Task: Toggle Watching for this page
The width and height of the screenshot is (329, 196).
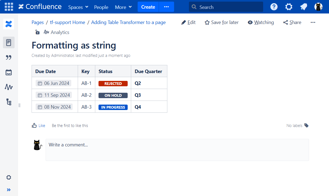Action: click(261, 22)
